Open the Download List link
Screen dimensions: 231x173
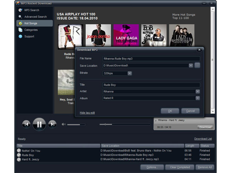[x=203, y=139]
